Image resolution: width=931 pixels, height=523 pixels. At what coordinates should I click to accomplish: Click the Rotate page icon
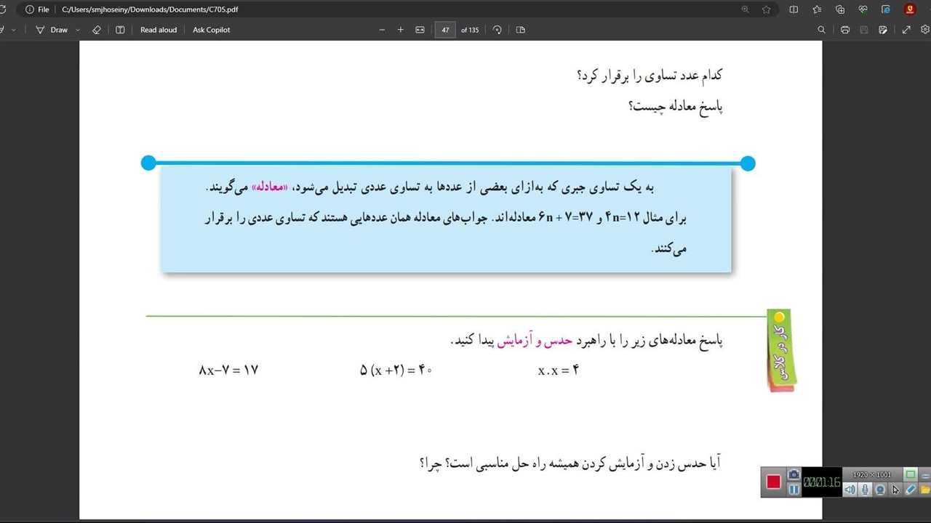click(x=498, y=30)
